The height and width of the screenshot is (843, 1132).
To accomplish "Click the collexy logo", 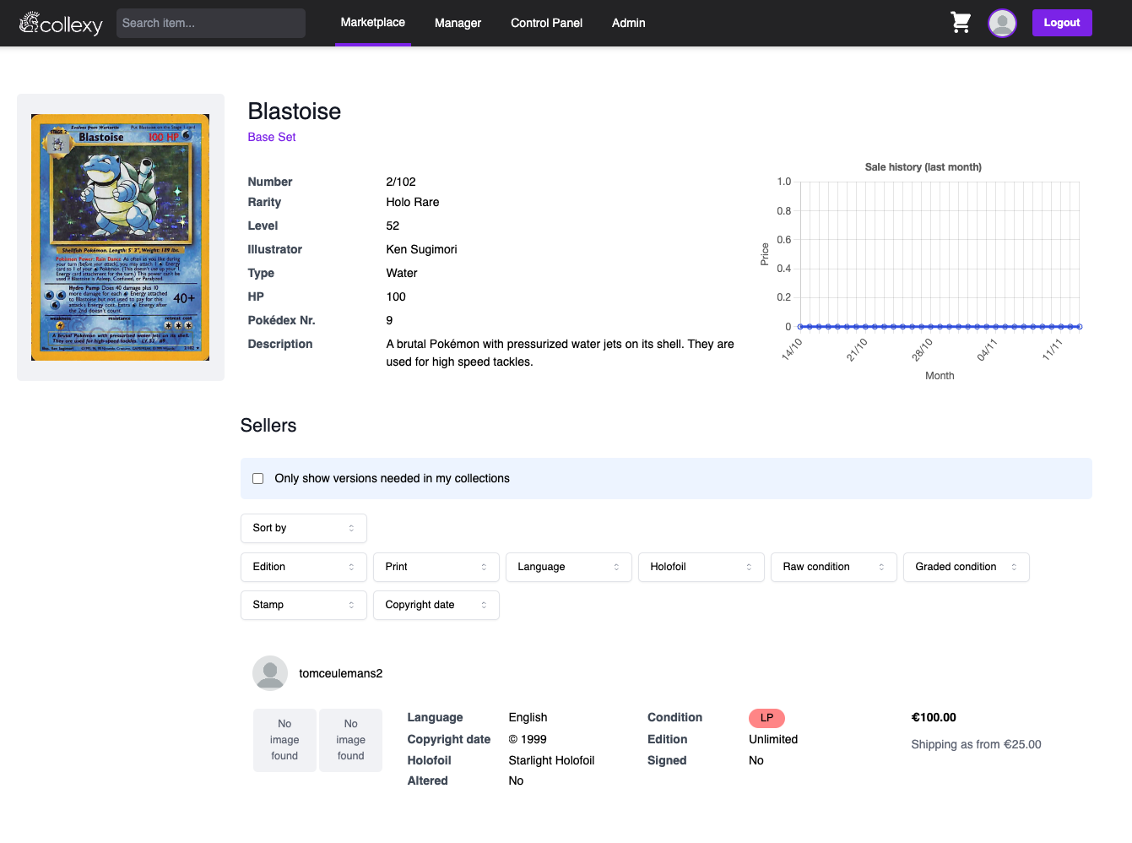I will (x=61, y=24).
